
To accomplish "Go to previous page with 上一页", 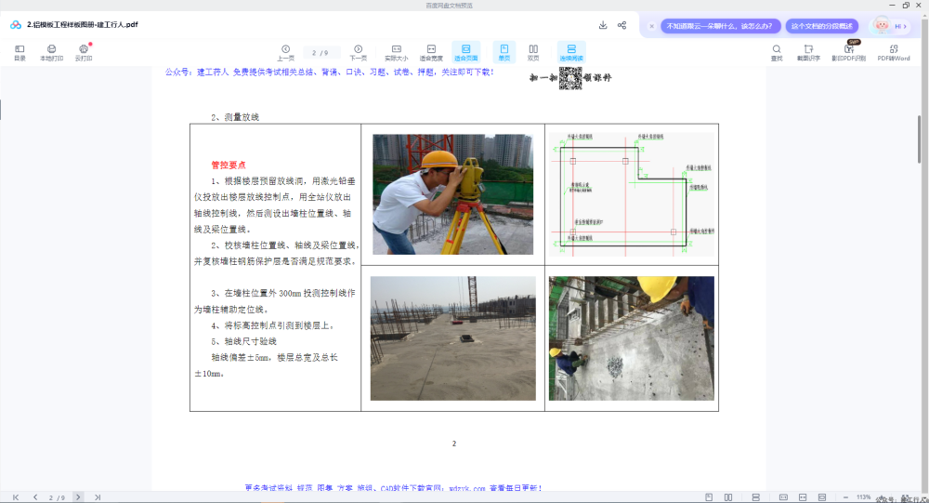I will point(285,52).
